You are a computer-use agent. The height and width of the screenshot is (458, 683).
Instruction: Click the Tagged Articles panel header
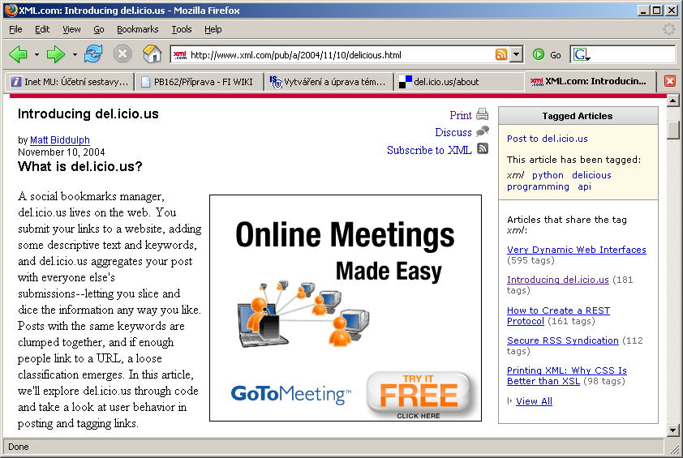click(578, 116)
